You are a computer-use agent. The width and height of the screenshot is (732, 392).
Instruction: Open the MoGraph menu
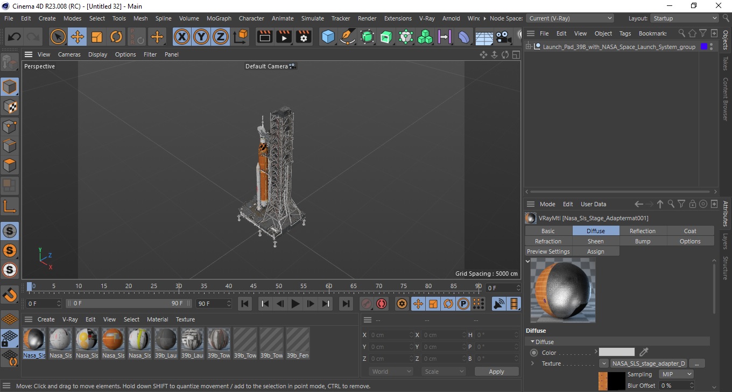pos(219,18)
